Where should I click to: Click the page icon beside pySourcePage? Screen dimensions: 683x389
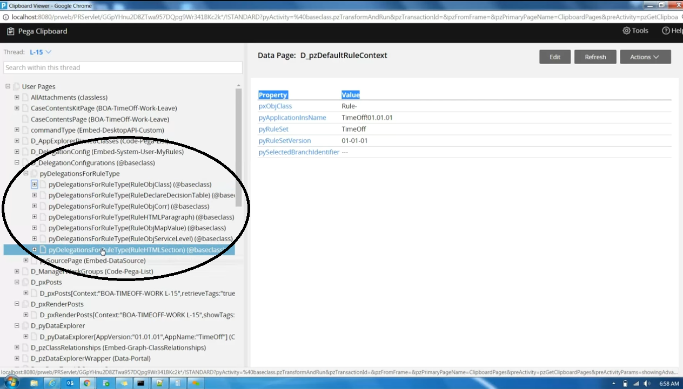(34, 261)
